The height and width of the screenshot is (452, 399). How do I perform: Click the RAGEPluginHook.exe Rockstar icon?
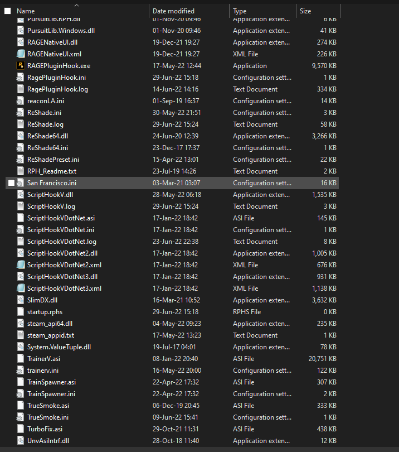[21, 66]
